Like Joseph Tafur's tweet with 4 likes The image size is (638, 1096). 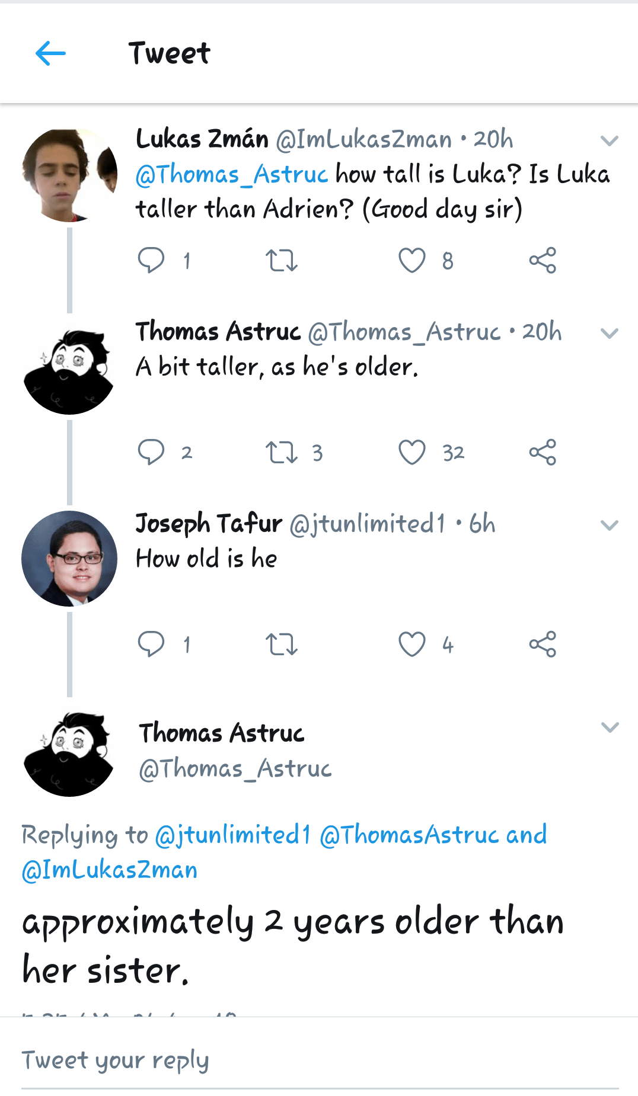tap(412, 644)
